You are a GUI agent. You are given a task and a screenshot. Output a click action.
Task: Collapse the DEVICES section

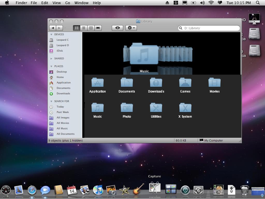click(51, 34)
